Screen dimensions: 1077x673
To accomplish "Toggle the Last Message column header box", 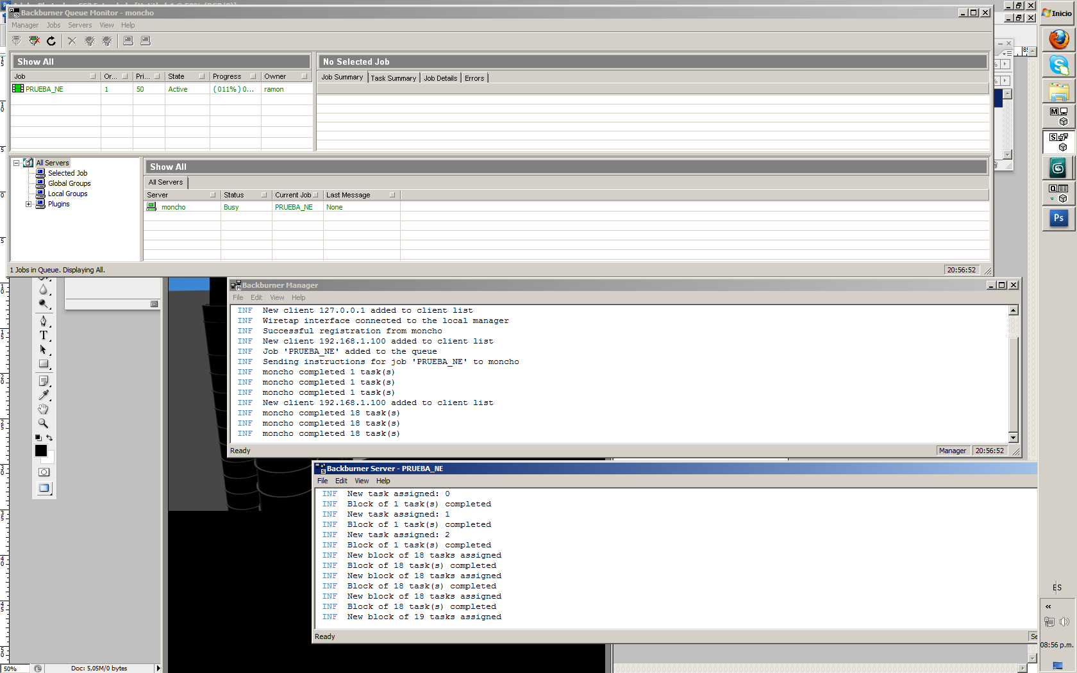I will (x=392, y=195).
